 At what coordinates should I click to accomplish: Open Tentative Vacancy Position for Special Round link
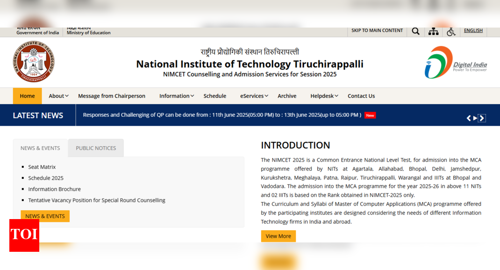(97, 200)
